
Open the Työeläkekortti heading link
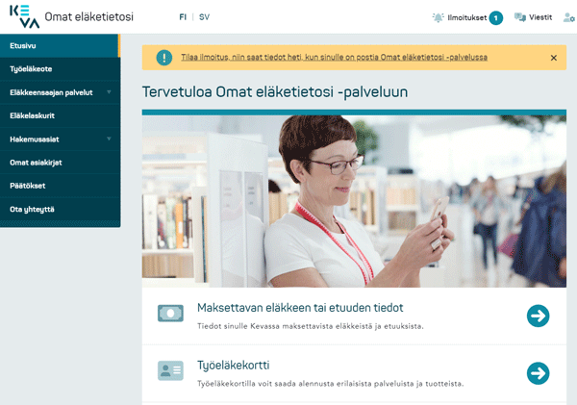[x=234, y=366]
